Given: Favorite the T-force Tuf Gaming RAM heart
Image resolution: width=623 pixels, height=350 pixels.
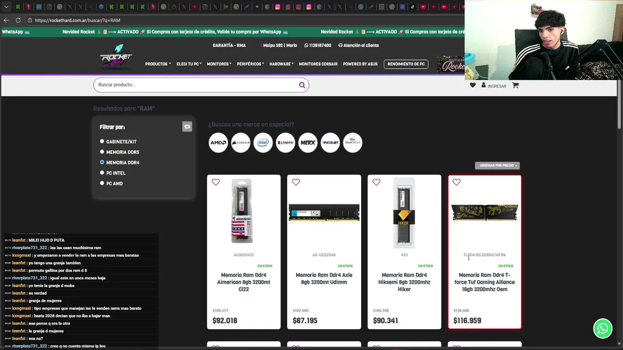Looking at the screenshot, I should [x=457, y=182].
